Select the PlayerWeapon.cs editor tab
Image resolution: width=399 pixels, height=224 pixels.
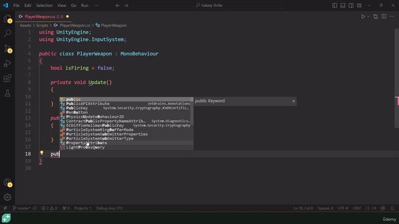(44, 17)
